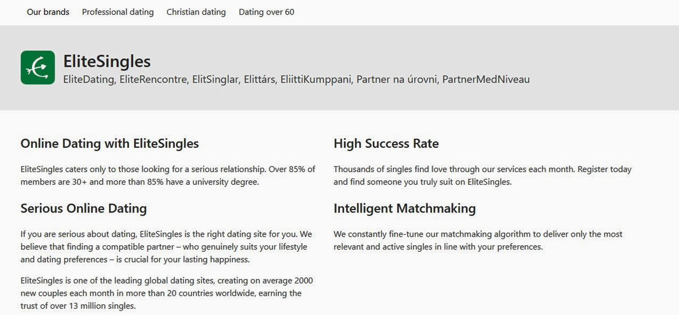Viewport: 679px width, 315px height.
Task: Open Dating over 60 navigation link
Action: (x=267, y=12)
